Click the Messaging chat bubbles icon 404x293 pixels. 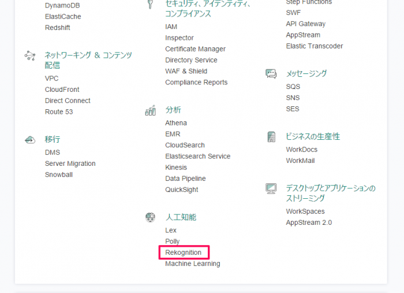pyautogui.click(x=271, y=74)
